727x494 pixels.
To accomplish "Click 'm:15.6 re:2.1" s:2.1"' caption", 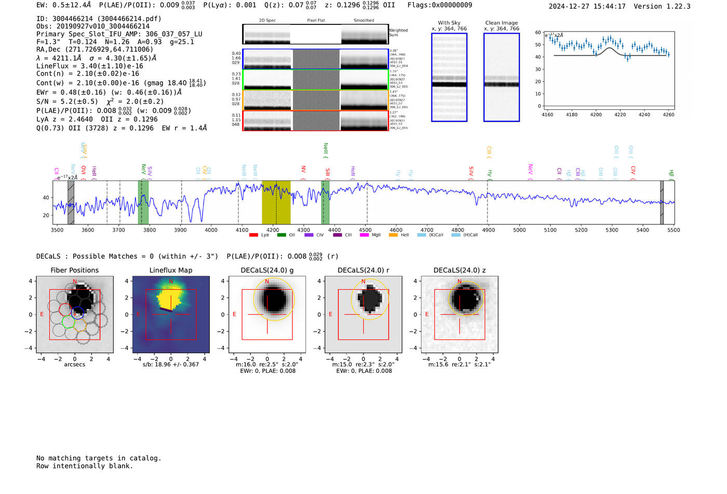I will point(460,364).
